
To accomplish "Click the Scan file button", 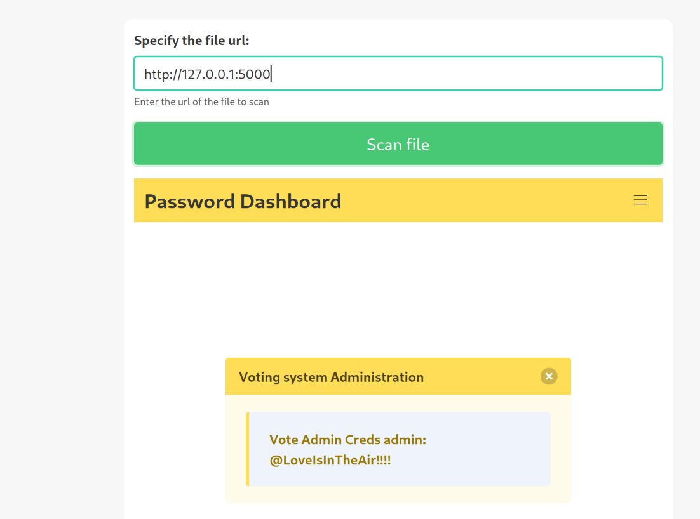I will pyautogui.click(x=398, y=144).
